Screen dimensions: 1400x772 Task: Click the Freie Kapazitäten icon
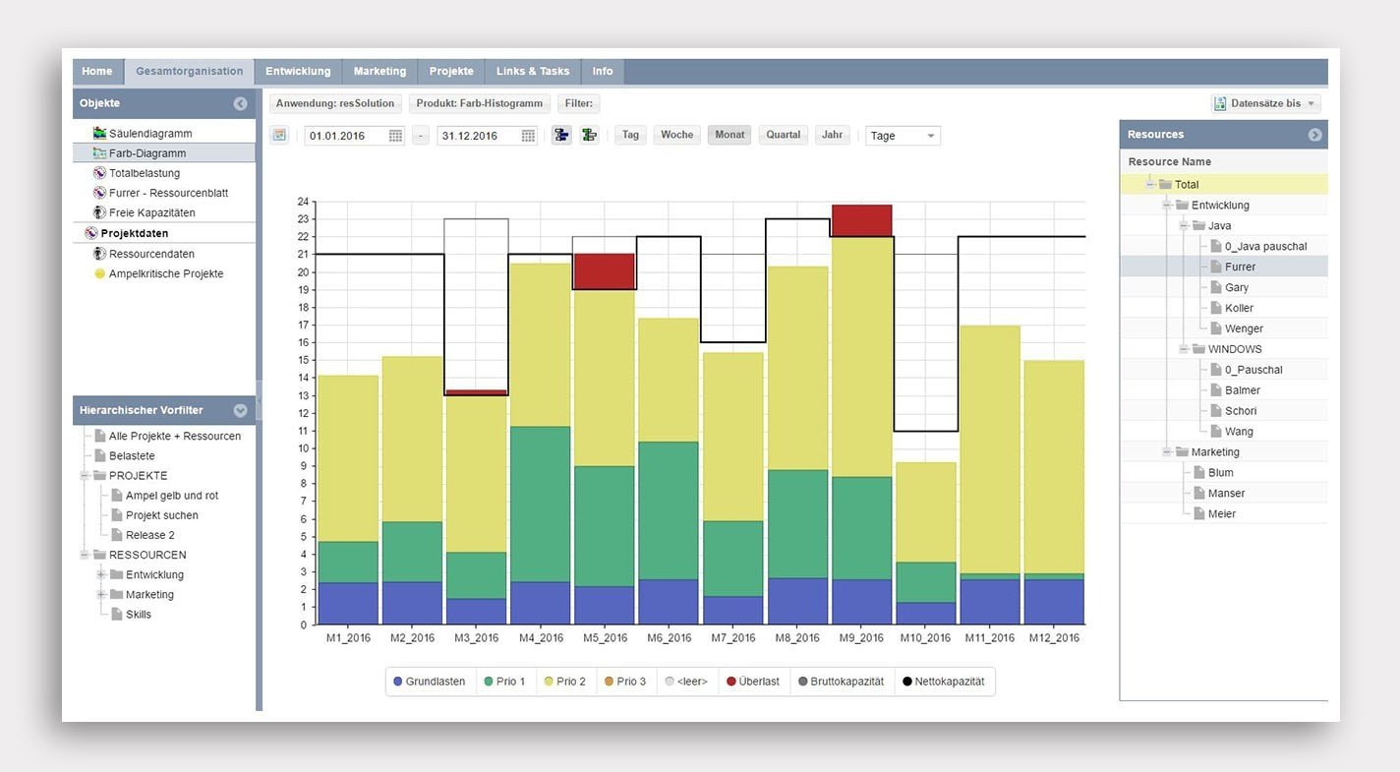[99, 212]
